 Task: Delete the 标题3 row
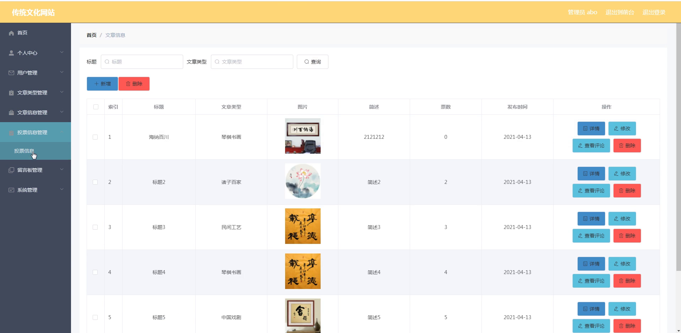(627, 236)
